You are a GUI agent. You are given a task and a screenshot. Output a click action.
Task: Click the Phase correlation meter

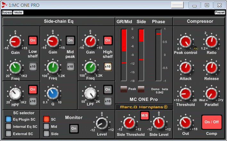[x=158, y=55]
